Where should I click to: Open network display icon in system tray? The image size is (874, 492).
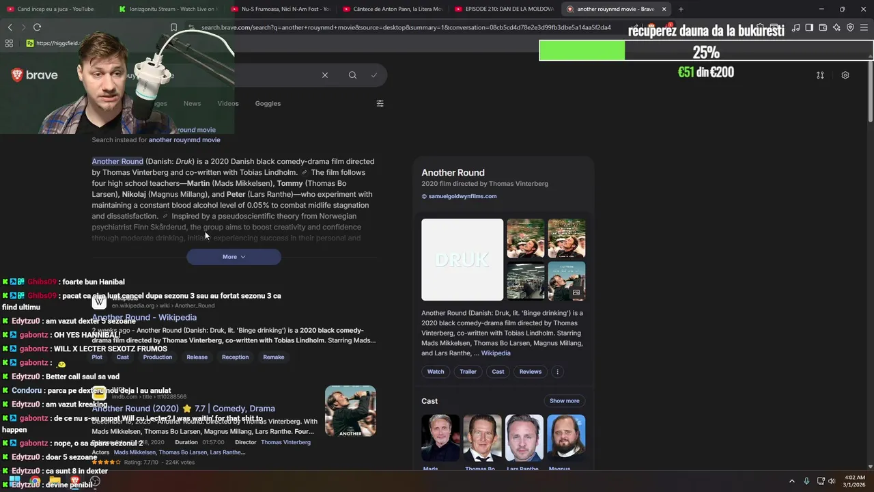click(820, 481)
